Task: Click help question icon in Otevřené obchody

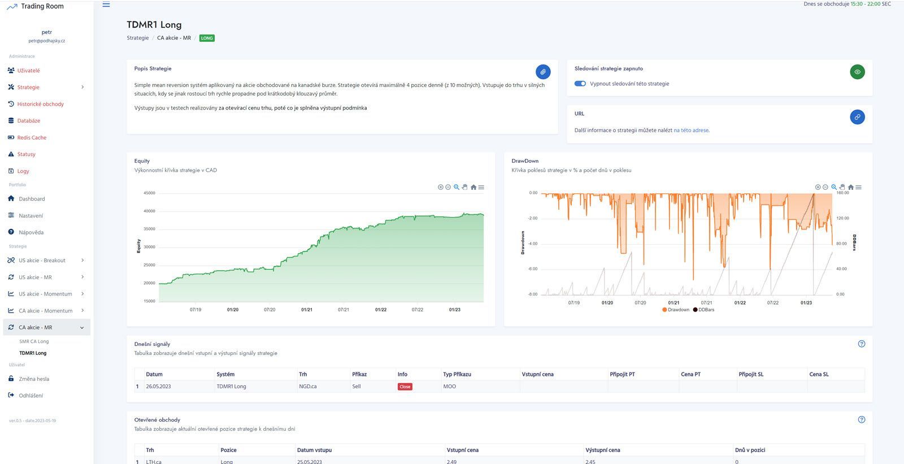Action: click(861, 419)
